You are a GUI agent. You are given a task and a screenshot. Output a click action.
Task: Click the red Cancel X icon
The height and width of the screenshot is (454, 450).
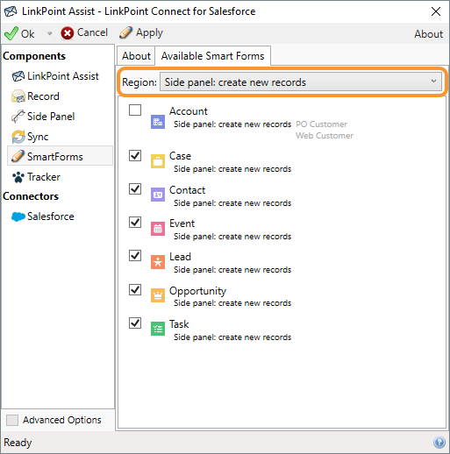click(x=68, y=33)
